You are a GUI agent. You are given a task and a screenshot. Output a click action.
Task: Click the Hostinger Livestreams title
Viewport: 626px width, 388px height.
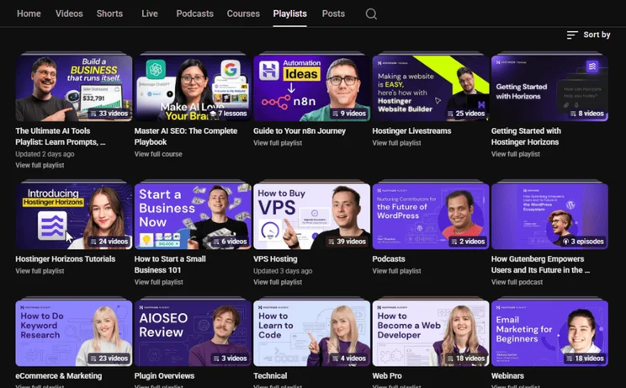click(411, 131)
